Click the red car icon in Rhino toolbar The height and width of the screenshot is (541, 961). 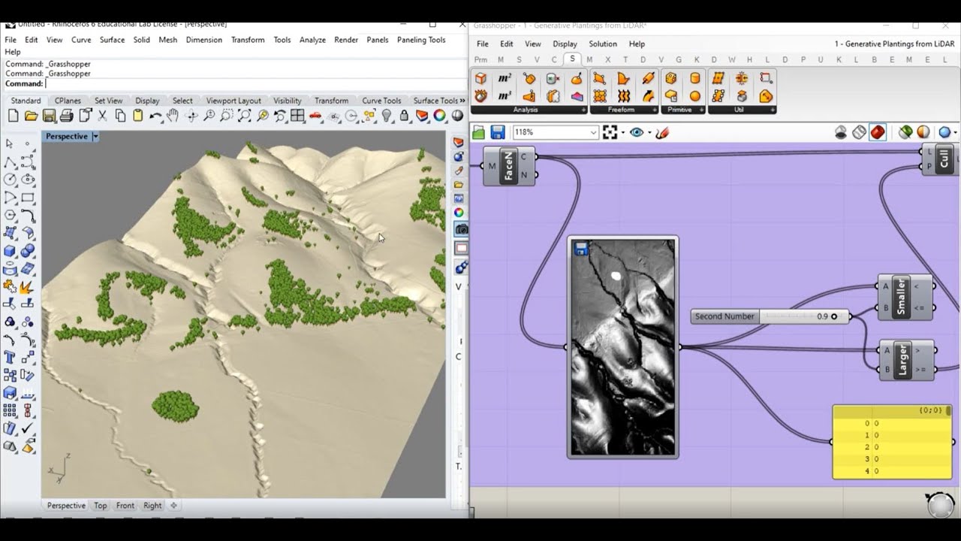[315, 116]
